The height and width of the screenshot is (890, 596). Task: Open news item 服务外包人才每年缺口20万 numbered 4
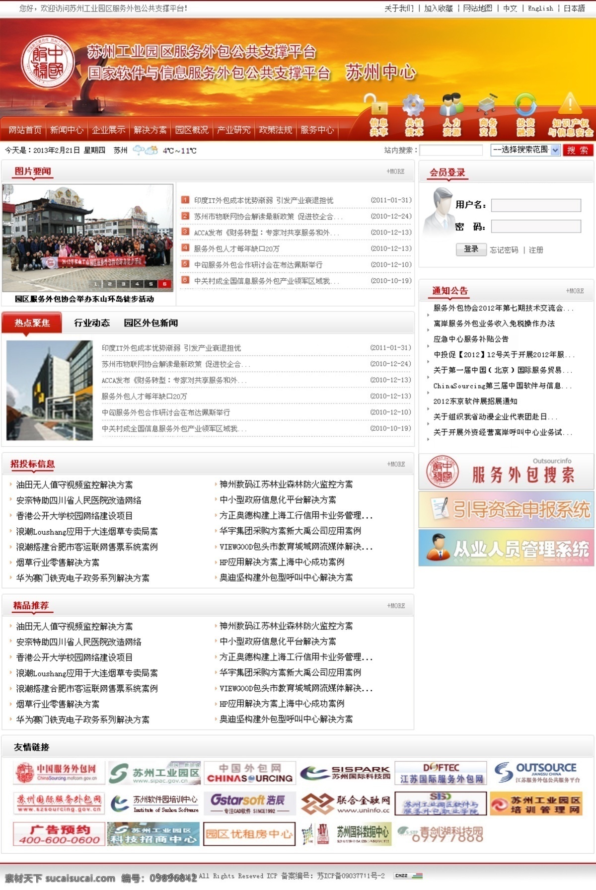tap(236, 248)
